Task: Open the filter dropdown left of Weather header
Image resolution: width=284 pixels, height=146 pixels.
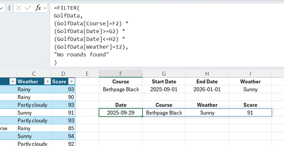Action: coord(13,82)
